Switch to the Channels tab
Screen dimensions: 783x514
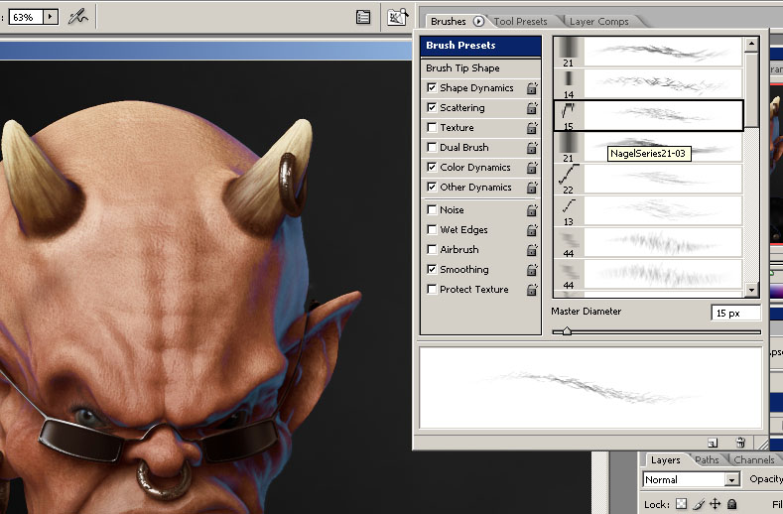pos(754,460)
